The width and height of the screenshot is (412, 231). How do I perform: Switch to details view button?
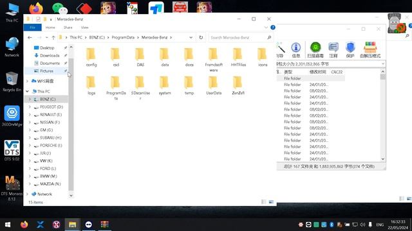(264, 201)
